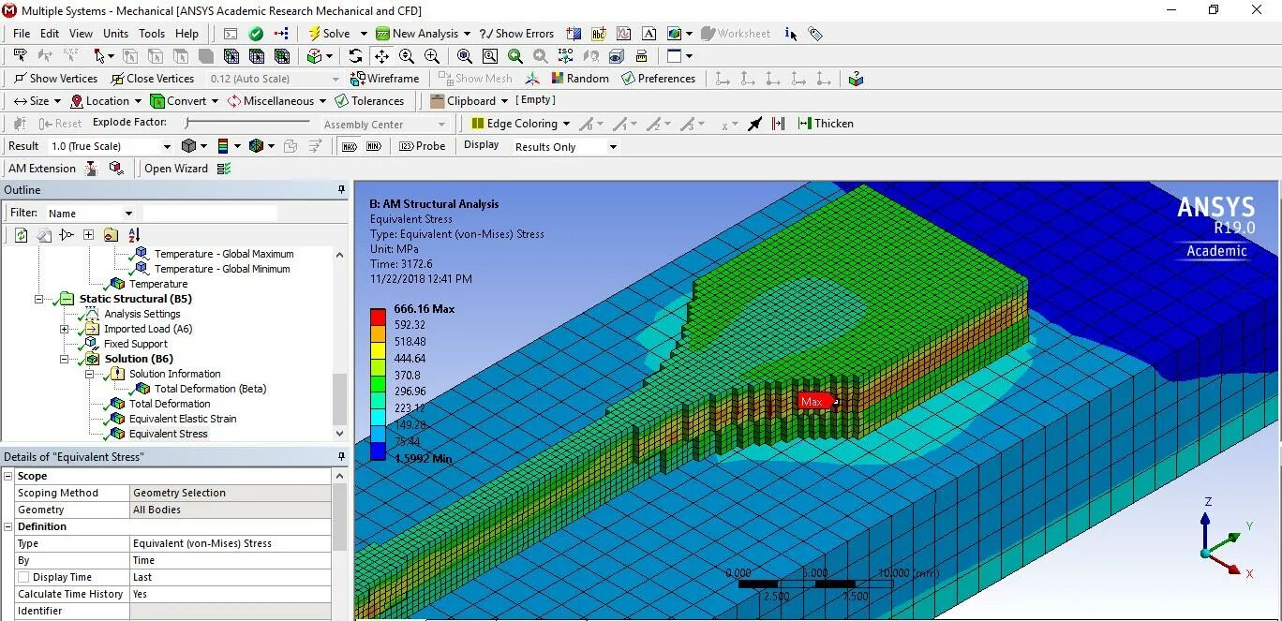Click the New Analysis button
This screenshot has height=621, width=1282.
pyautogui.click(x=417, y=34)
